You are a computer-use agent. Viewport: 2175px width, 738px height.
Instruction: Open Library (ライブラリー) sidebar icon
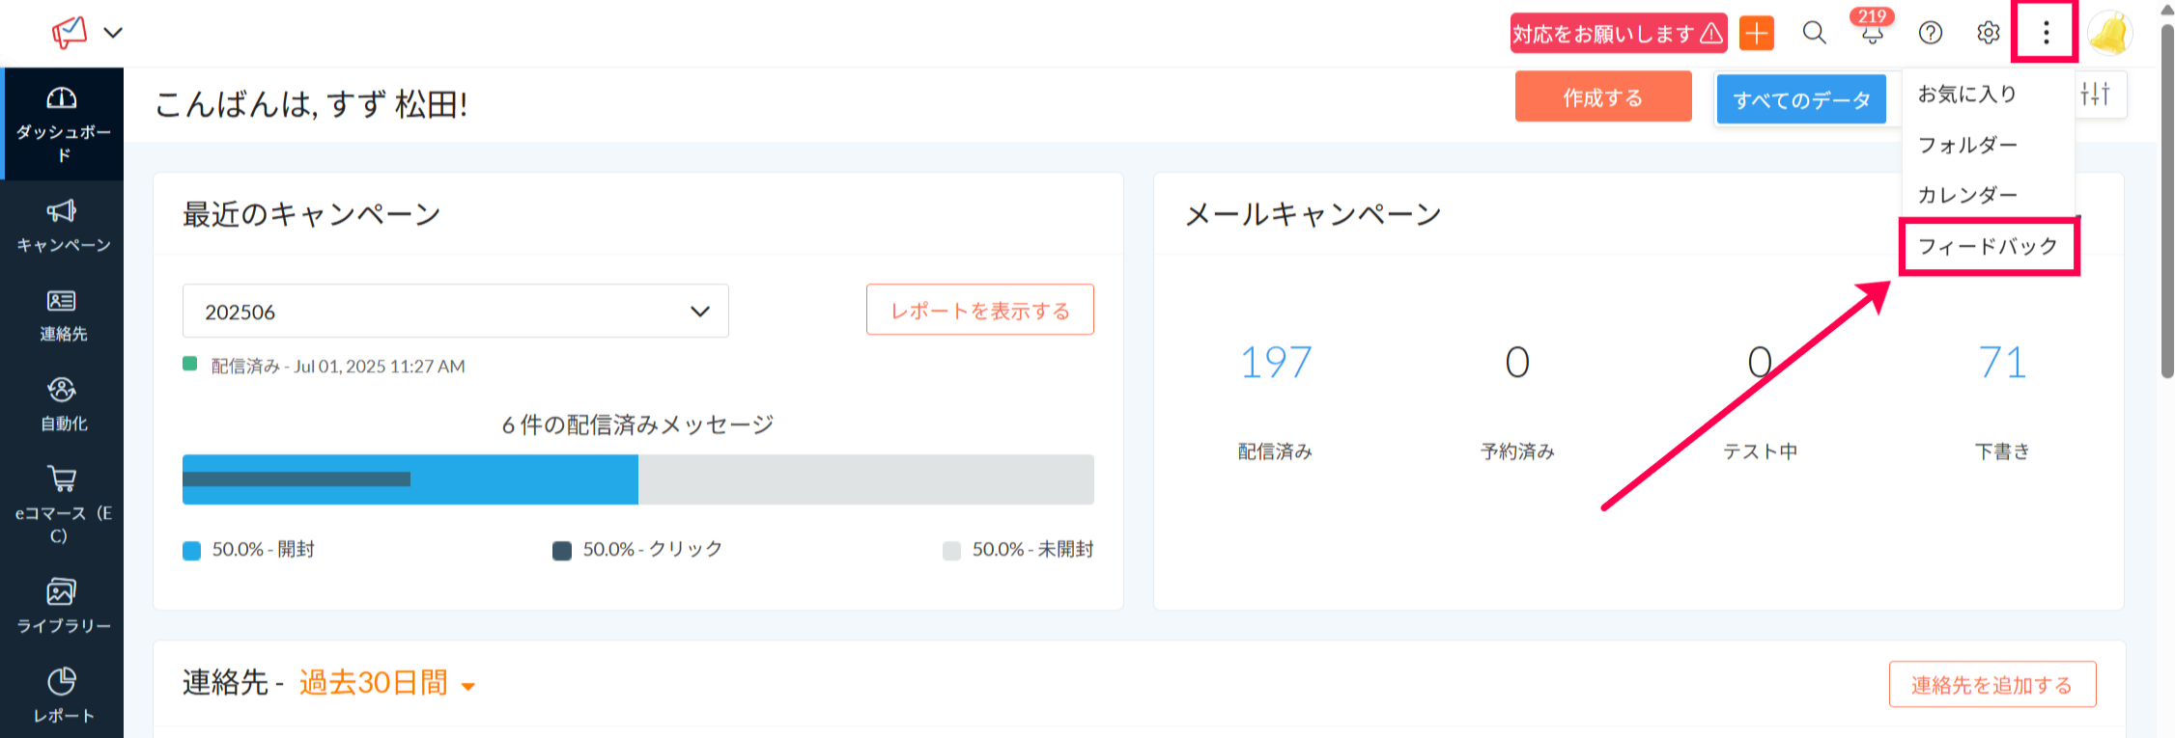click(62, 591)
